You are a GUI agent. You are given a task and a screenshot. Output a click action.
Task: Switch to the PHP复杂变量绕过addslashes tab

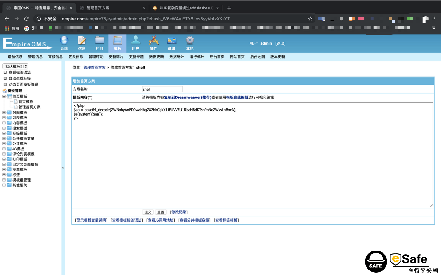click(185, 8)
